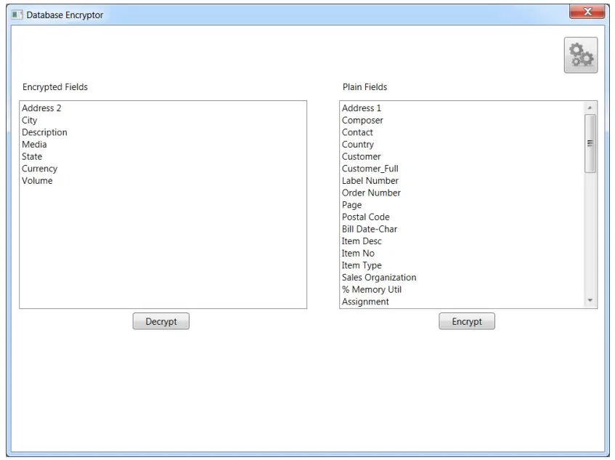Image resolution: width=615 pixels, height=460 pixels.
Task: Select Sales Organization in Plain Fields
Action: tap(379, 278)
